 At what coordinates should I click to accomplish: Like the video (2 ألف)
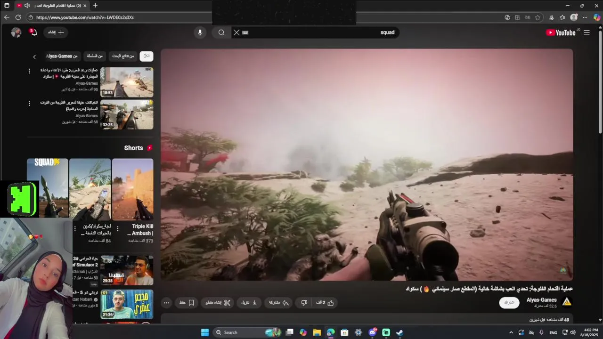click(325, 303)
